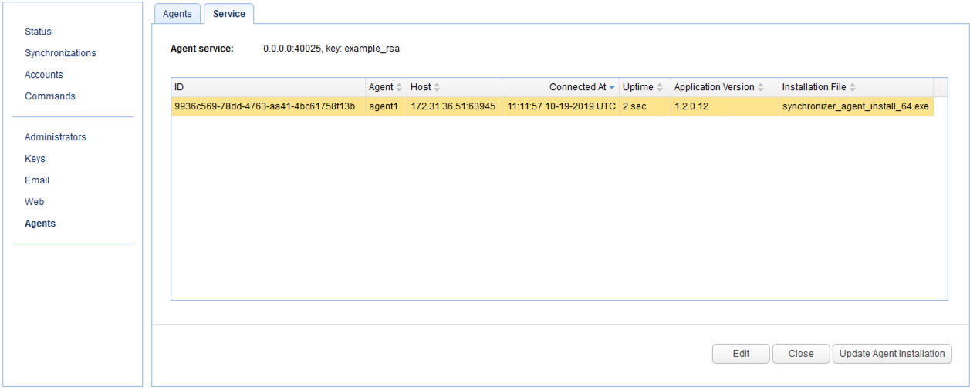Click the Connected At descending sort arrow

[x=612, y=88]
